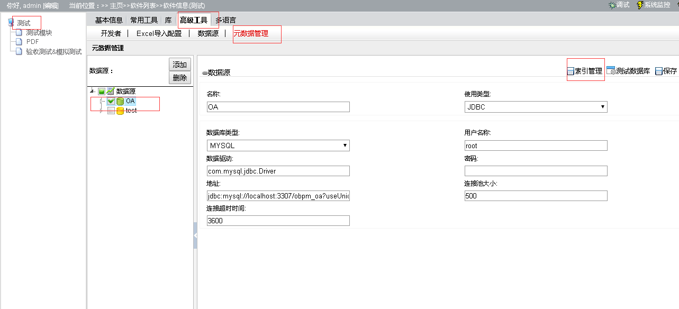Click the 验收测试&模拟测试 page icon
Viewport: 679px width, 309px height.
coord(20,51)
